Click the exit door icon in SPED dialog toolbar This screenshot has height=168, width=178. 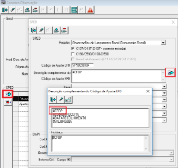[x=33, y=30]
